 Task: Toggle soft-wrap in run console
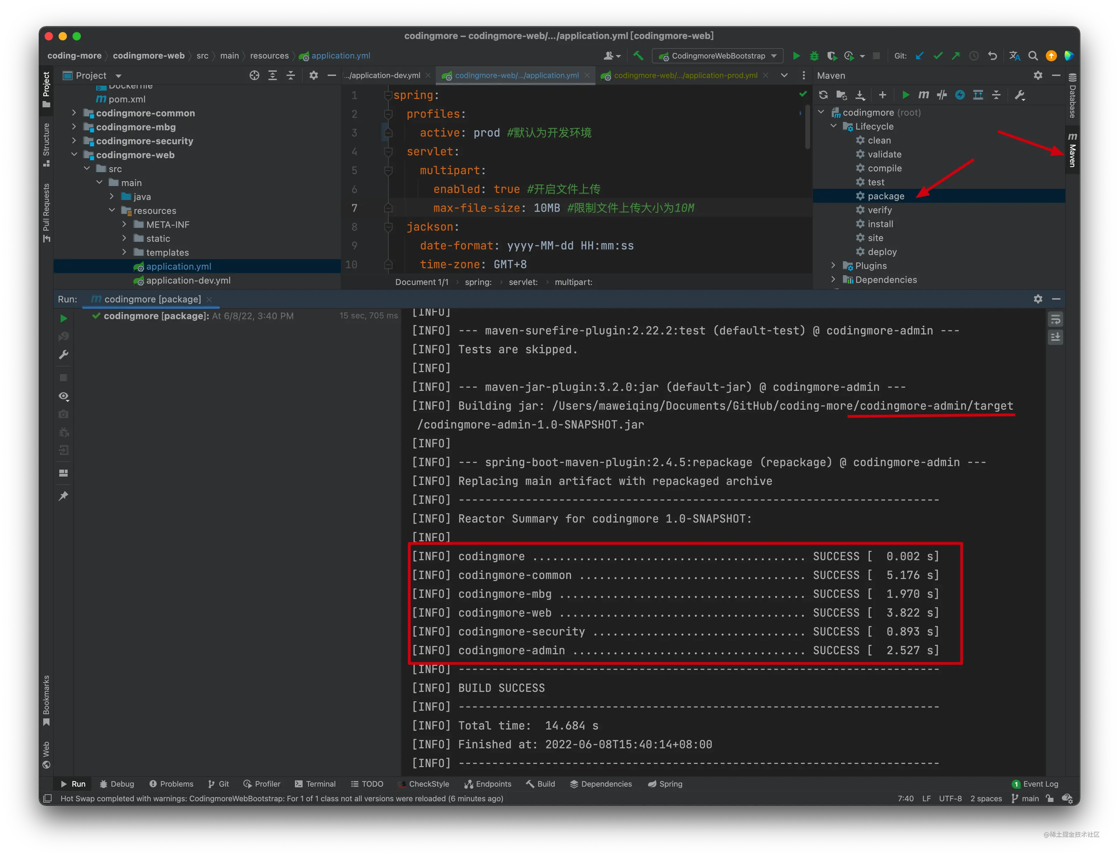click(x=1055, y=319)
